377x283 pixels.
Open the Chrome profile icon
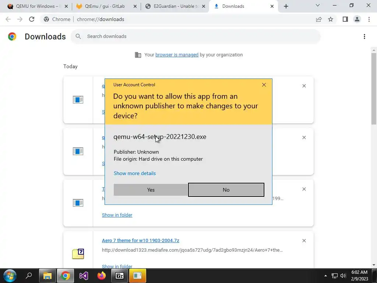coord(357,19)
